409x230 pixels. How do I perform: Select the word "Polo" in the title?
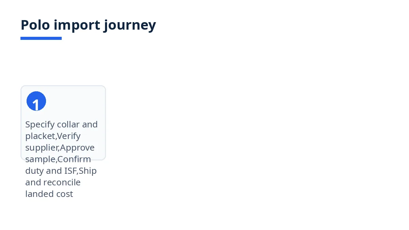(x=35, y=25)
